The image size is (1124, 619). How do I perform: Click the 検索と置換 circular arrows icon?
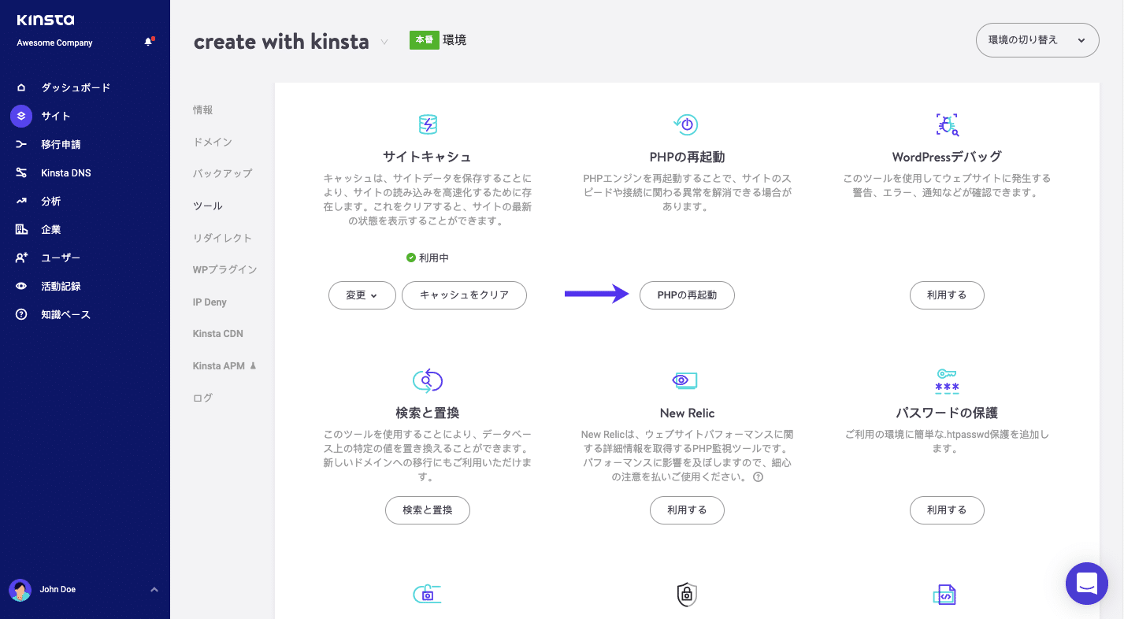(428, 380)
